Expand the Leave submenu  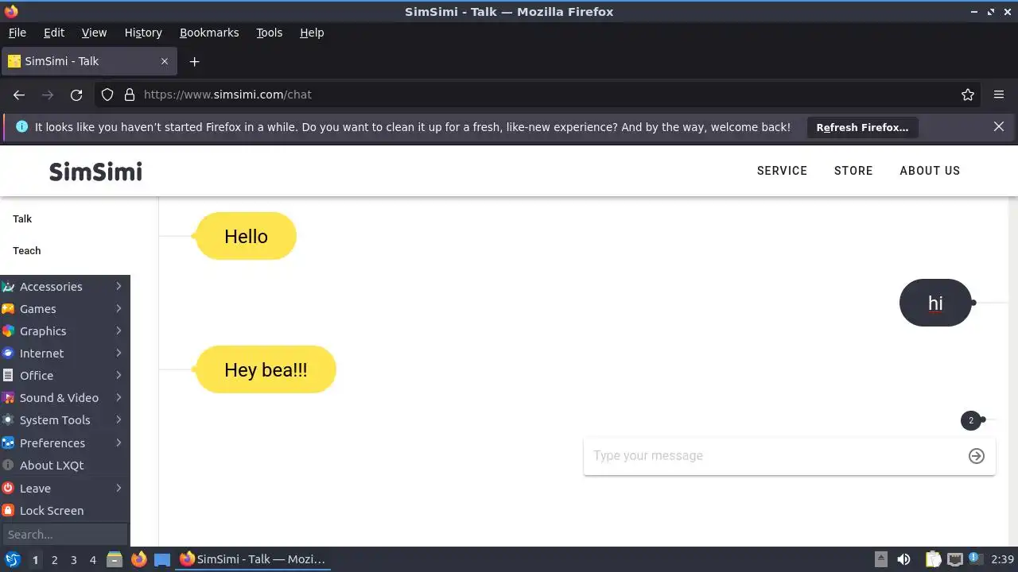click(x=65, y=488)
